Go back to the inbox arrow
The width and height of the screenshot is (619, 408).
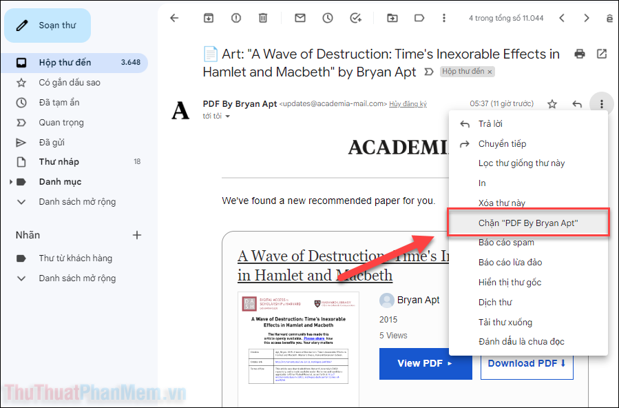pyautogui.click(x=174, y=18)
